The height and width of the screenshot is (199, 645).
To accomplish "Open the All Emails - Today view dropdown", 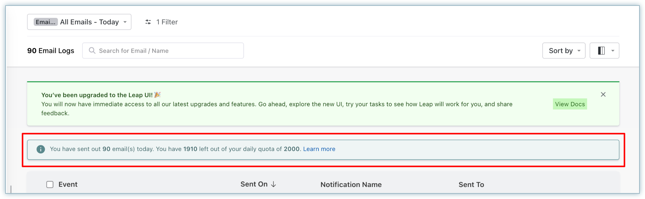I will point(79,22).
